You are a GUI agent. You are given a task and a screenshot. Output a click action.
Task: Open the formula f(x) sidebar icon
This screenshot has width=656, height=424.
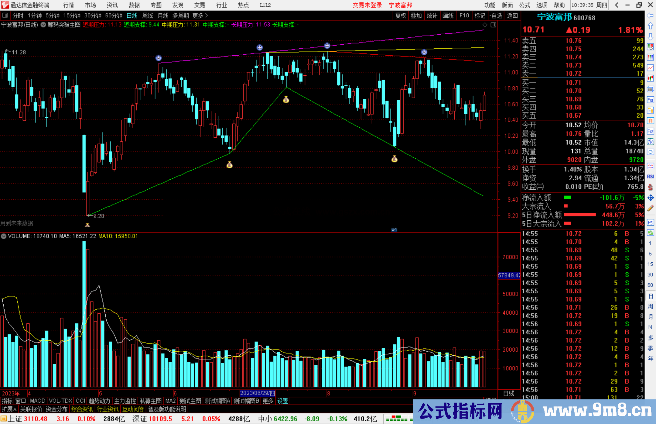coord(650,142)
